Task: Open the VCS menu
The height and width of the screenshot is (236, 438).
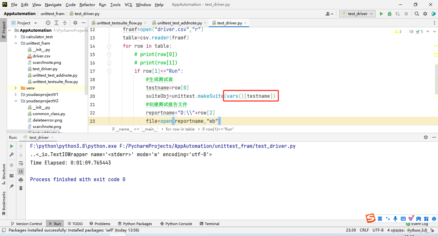Action: [128, 4]
